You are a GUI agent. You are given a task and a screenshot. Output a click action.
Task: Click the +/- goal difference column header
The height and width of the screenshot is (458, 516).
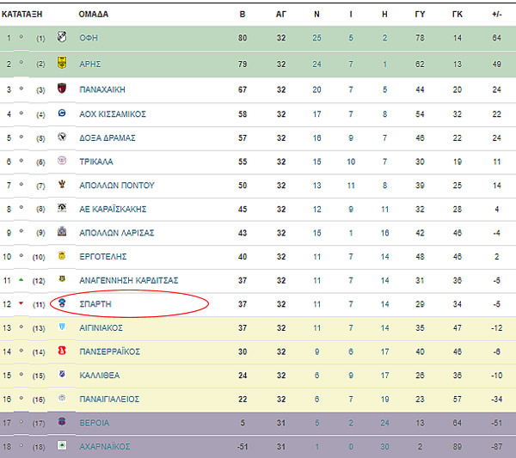pos(497,15)
